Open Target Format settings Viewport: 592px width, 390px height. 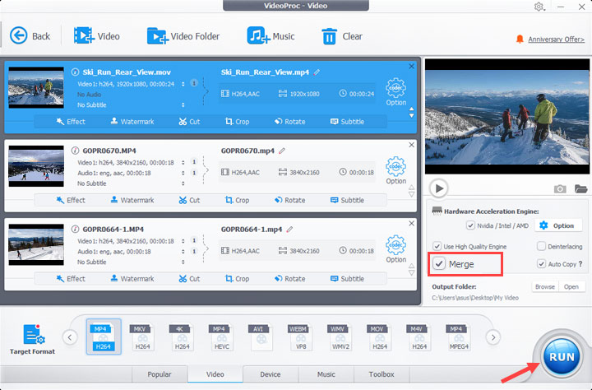click(x=32, y=339)
